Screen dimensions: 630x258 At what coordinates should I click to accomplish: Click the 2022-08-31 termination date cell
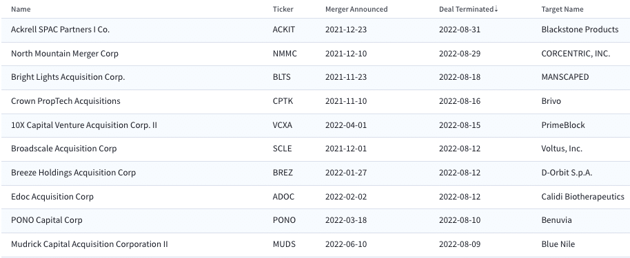point(459,30)
